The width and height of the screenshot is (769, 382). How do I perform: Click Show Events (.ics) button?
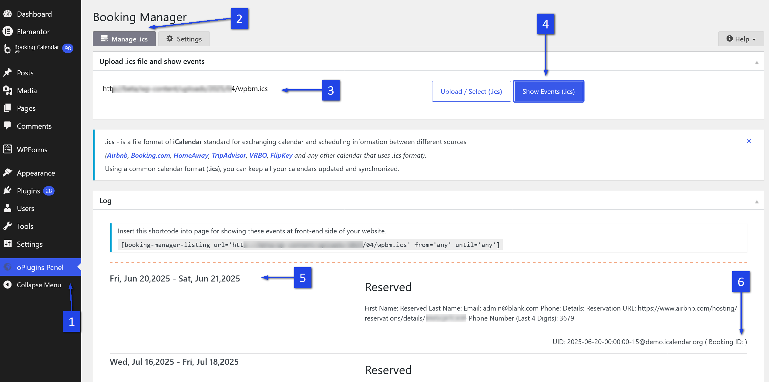tap(548, 91)
